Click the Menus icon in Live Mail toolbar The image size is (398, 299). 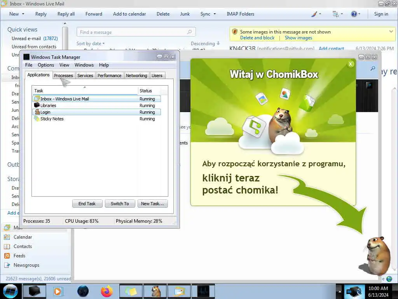(x=335, y=14)
